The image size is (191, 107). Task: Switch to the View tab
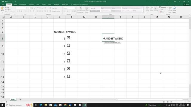(x=50, y=5)
